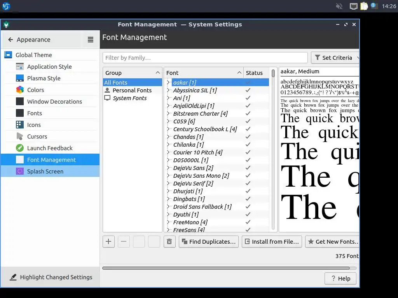Expand the aakar font family

(168, 82)
